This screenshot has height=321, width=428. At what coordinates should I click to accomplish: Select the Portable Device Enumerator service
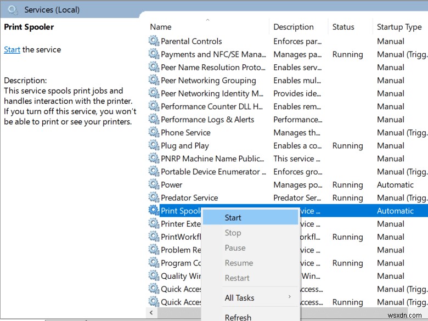tap(213, 172)
